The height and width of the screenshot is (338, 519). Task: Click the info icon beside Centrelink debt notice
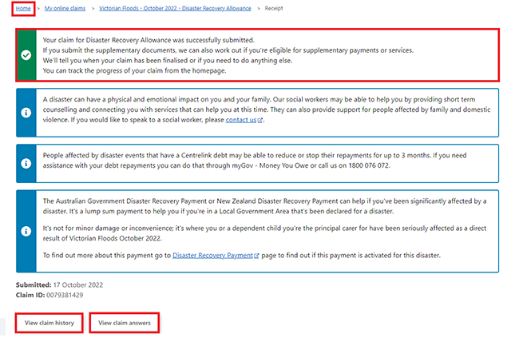pos(26,163)
